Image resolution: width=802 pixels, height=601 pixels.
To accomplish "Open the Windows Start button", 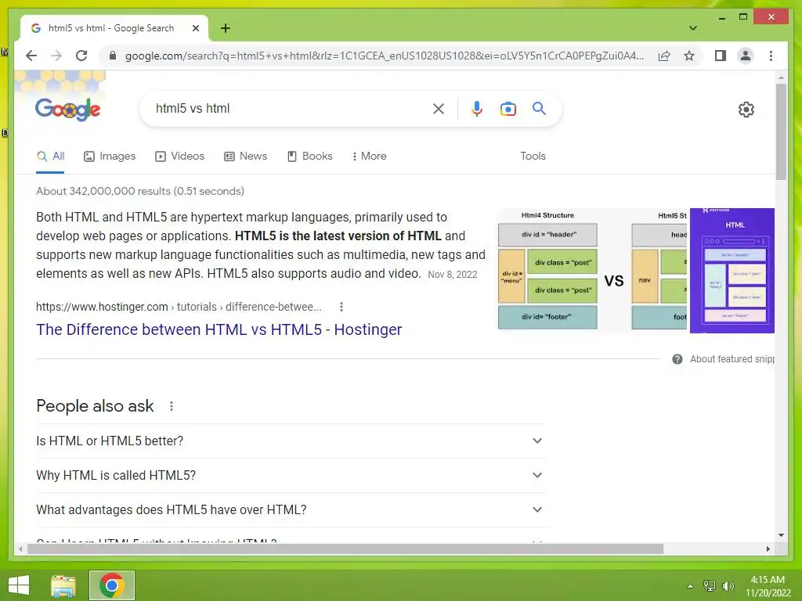I will (x=19, y=585).
